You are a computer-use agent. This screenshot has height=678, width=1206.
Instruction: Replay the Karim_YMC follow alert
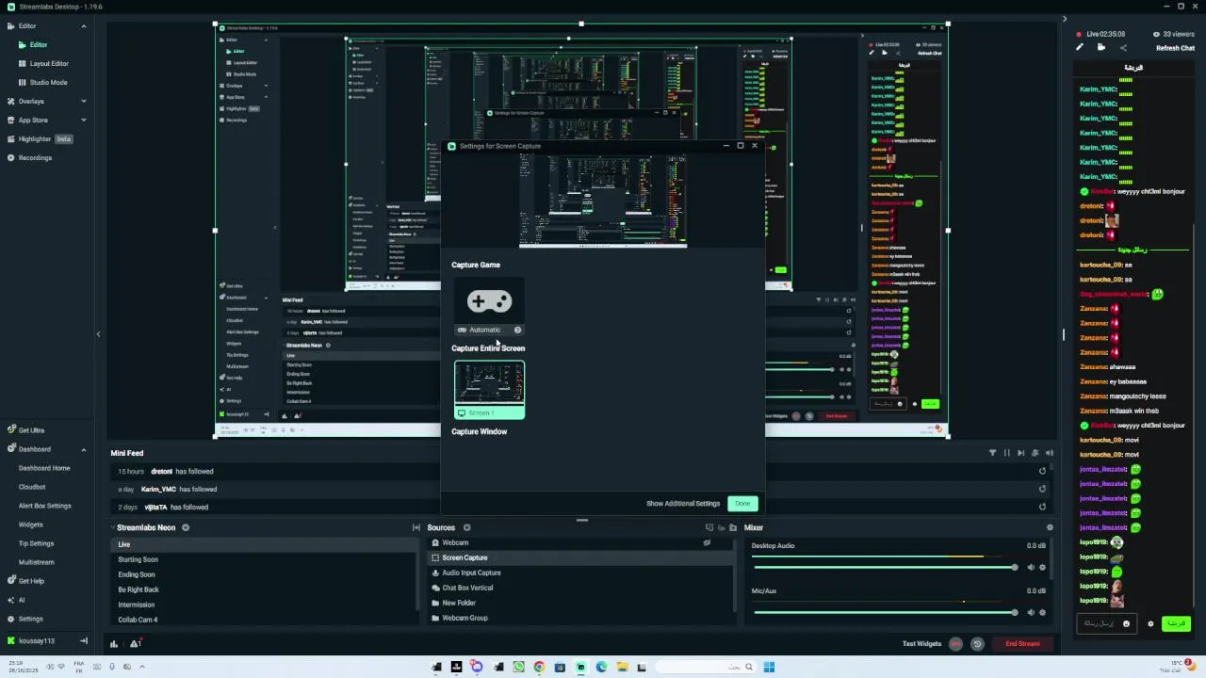coord(1042,489)
